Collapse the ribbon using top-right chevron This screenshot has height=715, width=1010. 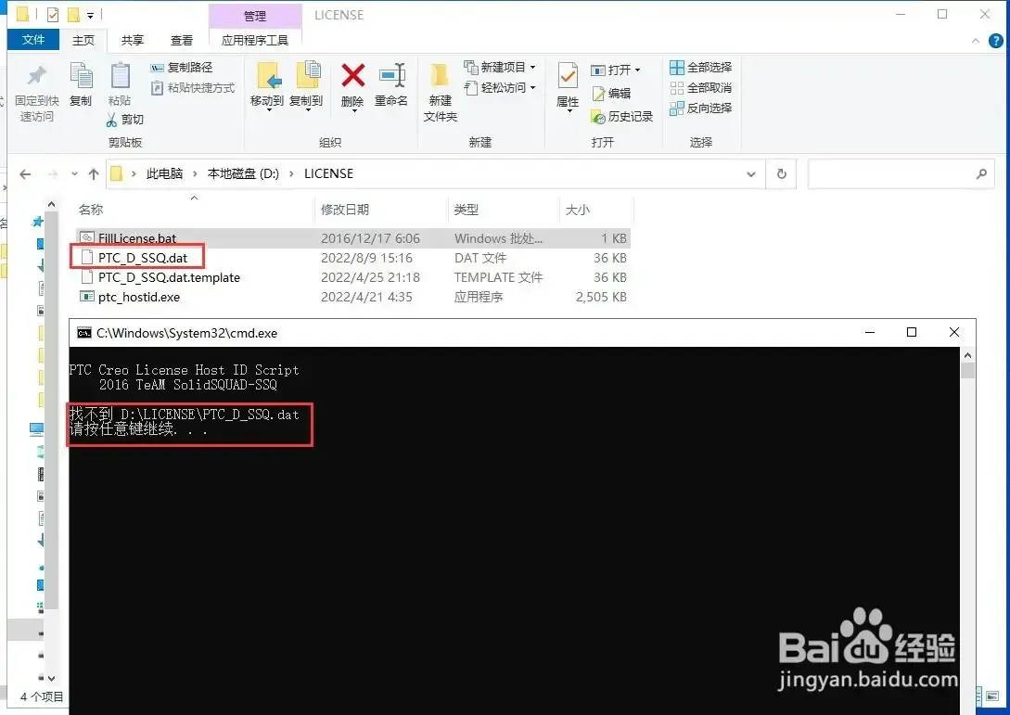point(975,41)
